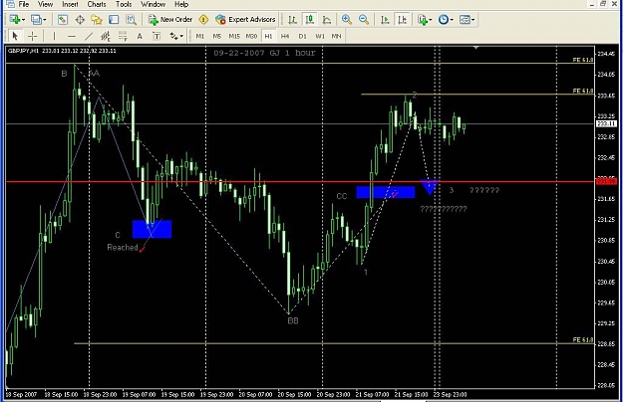Select the cursor arrow tool
Viewport: 623px width, 402px height.
pos(16,36)
